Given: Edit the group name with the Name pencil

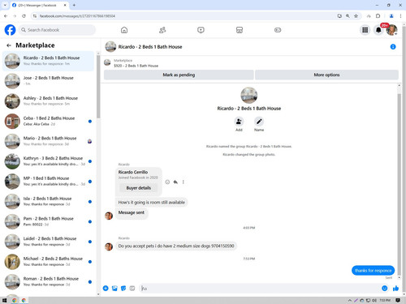Looking at the screenshot, I should [x=259, y=122].
